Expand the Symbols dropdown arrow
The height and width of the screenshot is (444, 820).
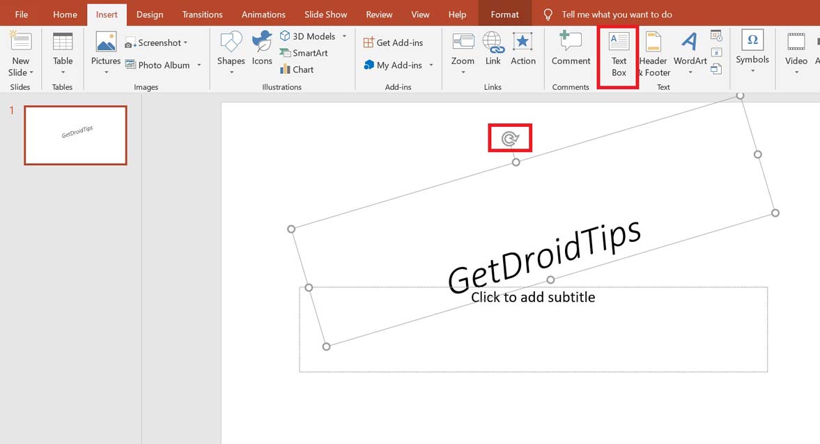pos(752,71)
